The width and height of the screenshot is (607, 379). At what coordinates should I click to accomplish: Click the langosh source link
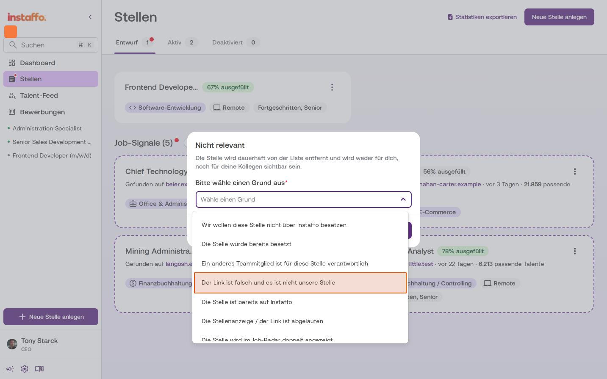tap(179, 264)
